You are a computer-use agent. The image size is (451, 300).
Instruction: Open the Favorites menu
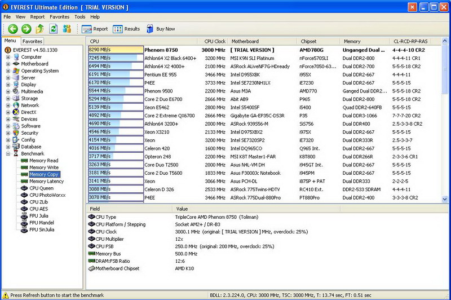coord(60,17)
